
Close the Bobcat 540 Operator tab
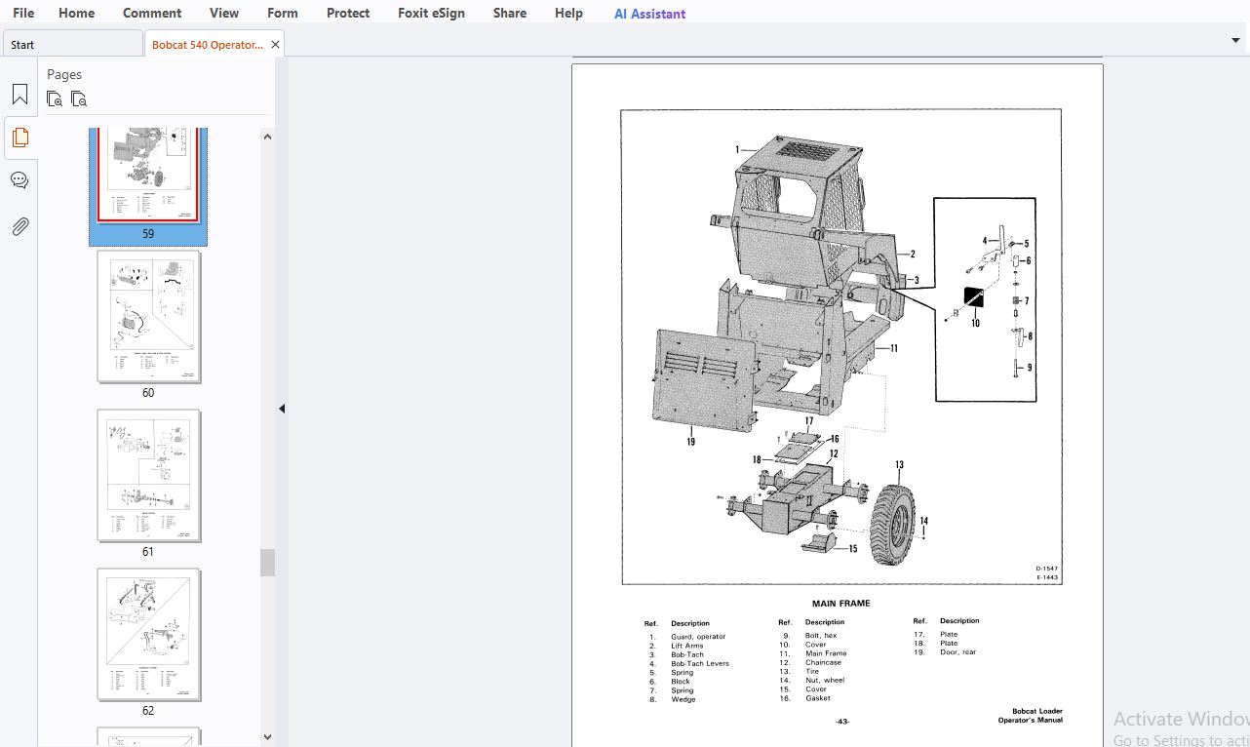276,45
